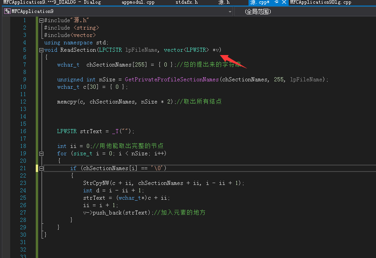Click the _T macro on line 16
Screen dimensions: 376x258
click(115, 131)
